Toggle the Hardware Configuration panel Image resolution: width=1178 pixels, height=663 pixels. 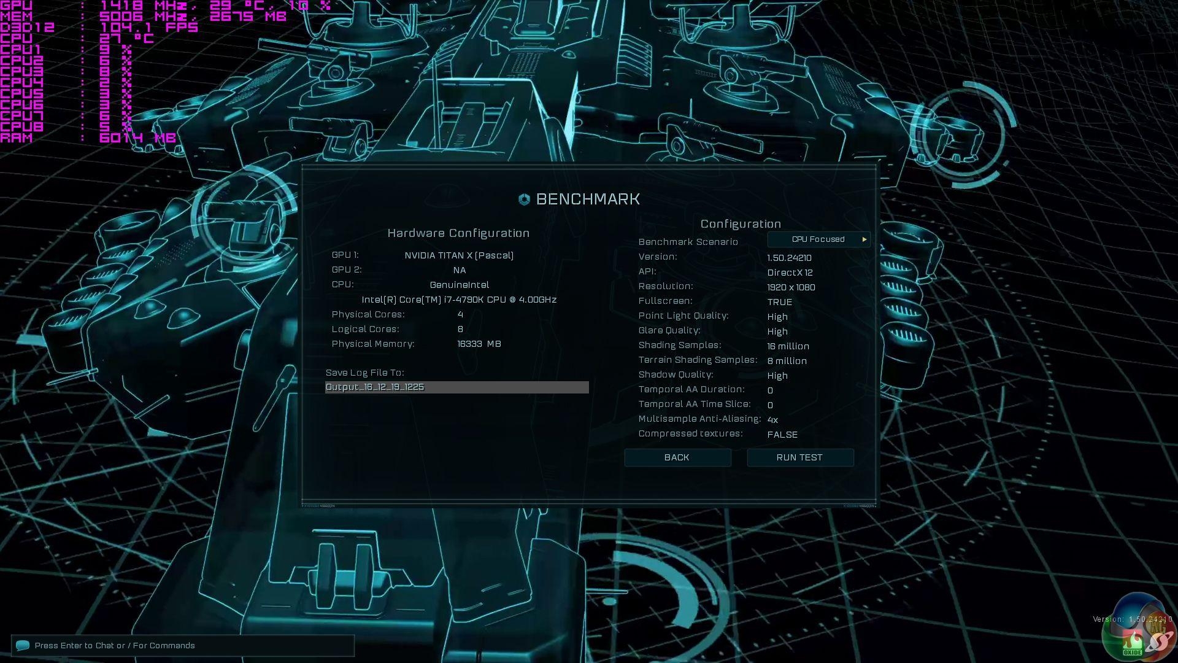[x=457, y=233]
